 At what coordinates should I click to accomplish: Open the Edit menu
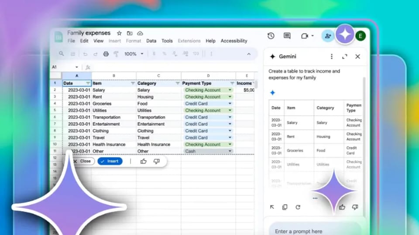point(84,41)
